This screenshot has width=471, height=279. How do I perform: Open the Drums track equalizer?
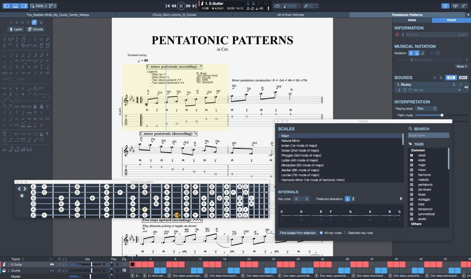pyautogui.click(x=124, y=270)
